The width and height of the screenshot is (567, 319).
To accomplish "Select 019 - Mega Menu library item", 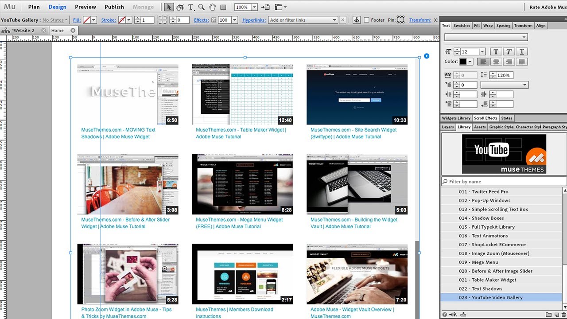I will click(x=501, y=262).
